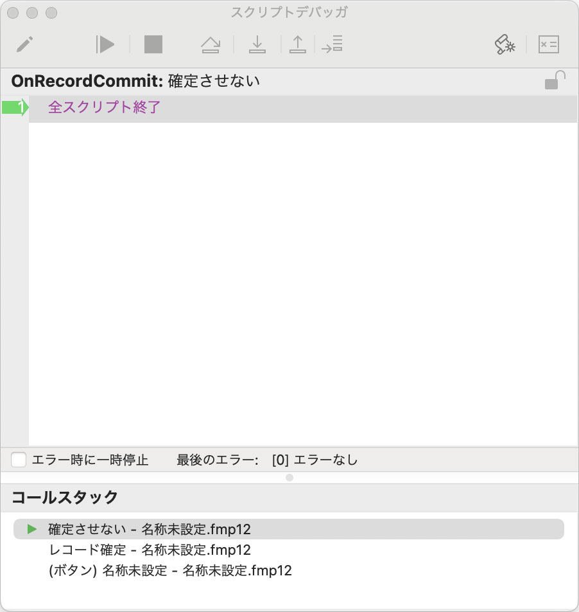This screenshot has width=579, height=612.
Task: Click the Step Into arrow icon
Action: tap(257, 44)
